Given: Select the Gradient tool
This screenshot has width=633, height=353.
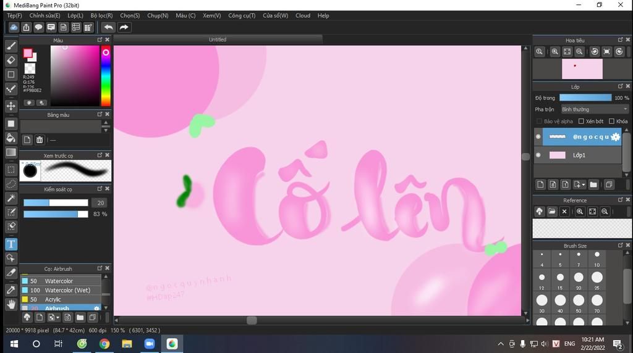Looking at the screenshot, I should [x=11, y=152].
